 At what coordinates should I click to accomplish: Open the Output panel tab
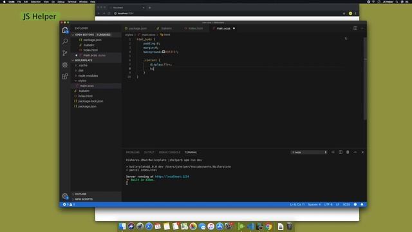pyautogui.click(x=149, y=152)
